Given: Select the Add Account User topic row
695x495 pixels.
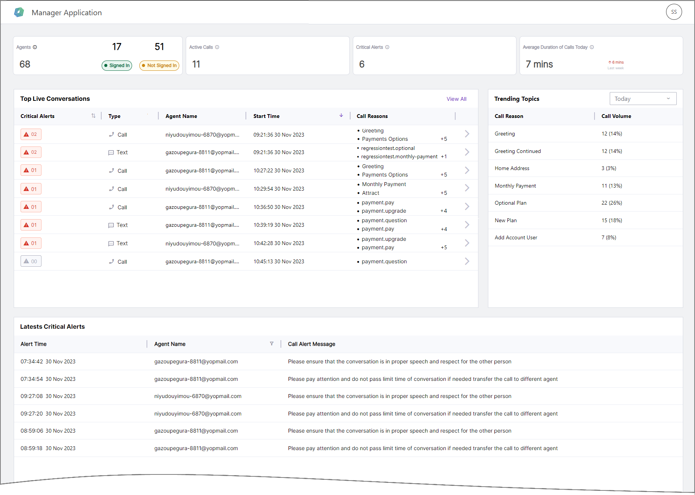Looking at the screenshot, I should pyautogui.click(x=585, y=237).
